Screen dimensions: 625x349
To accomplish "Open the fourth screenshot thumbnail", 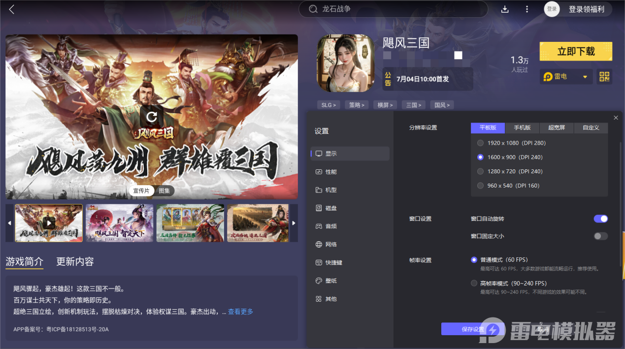I will pyautogui.click(x=258, y=223).
